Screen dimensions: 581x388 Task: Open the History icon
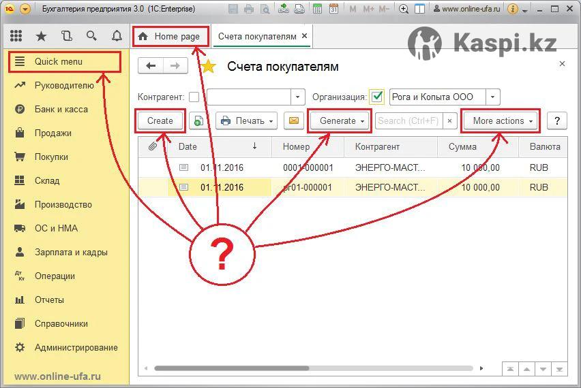(x=66, y=36)
